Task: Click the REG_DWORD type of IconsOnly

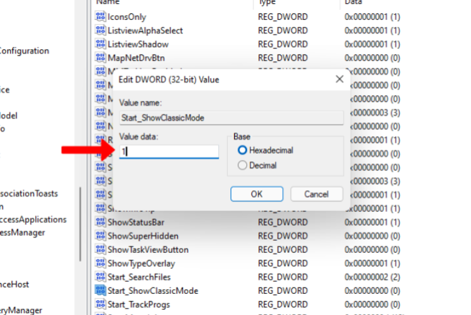Action: pyautogui.click(x=283, y=17)
